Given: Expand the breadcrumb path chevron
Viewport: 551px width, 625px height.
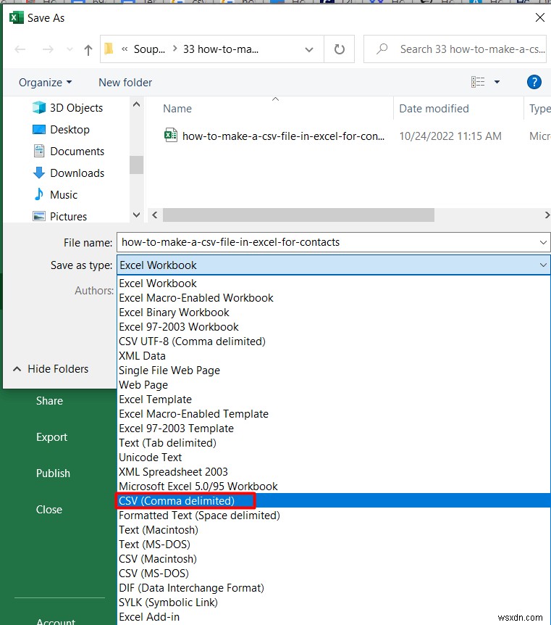Looking at the screenshot, I should 309,49.
